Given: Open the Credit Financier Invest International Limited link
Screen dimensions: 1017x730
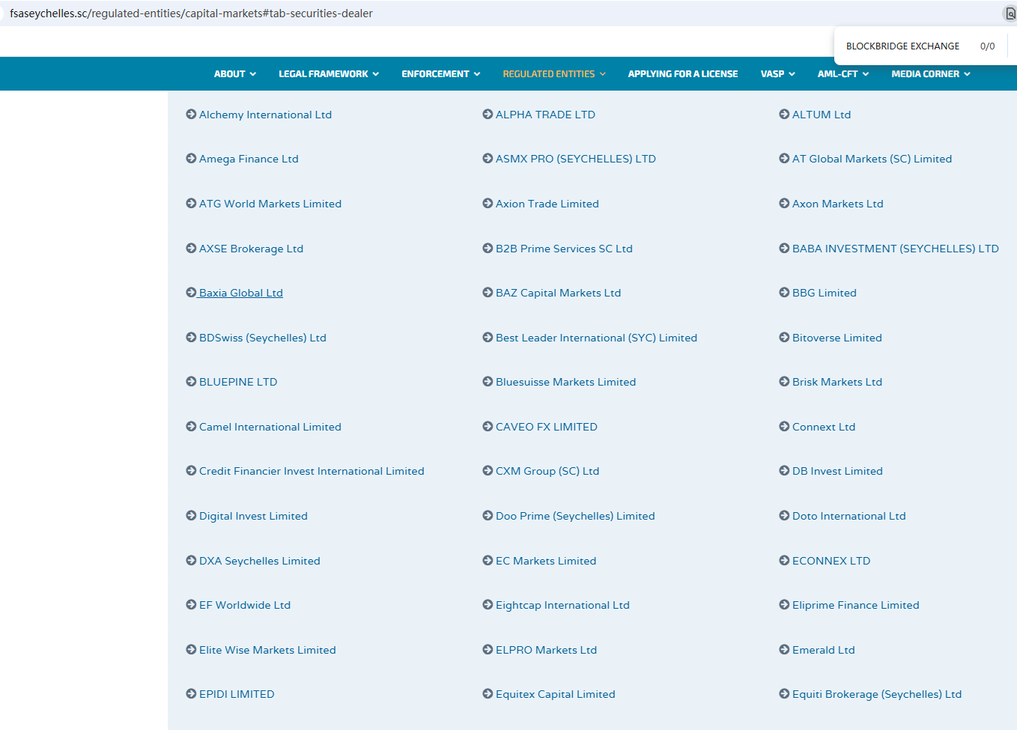Looking at the screenshot, I should (x=312, y=471).
